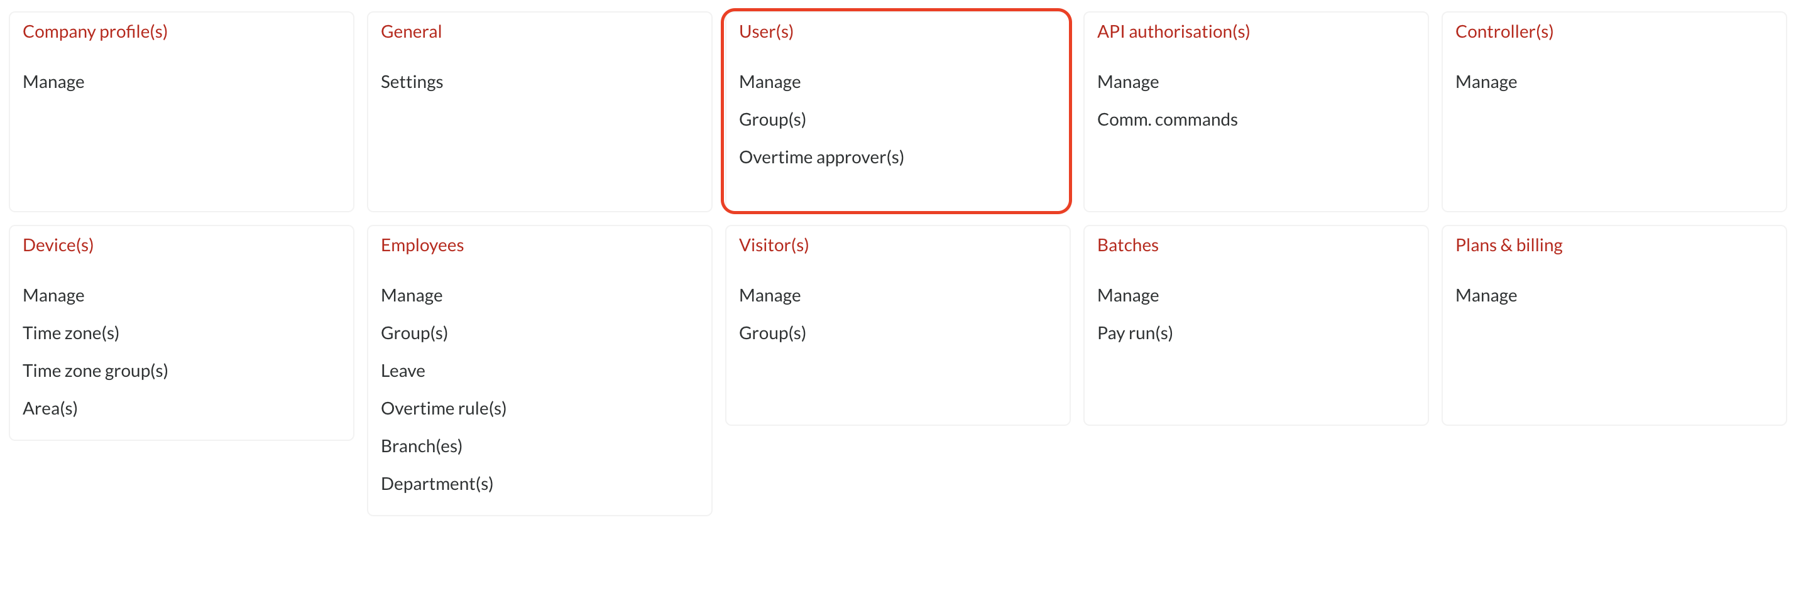Open Group(s) under Visitor(s)
The width and height of the screenshot is (1796, 613).
(772, 332)
